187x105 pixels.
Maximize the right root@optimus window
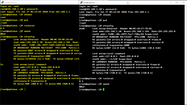tap(177, 3)
